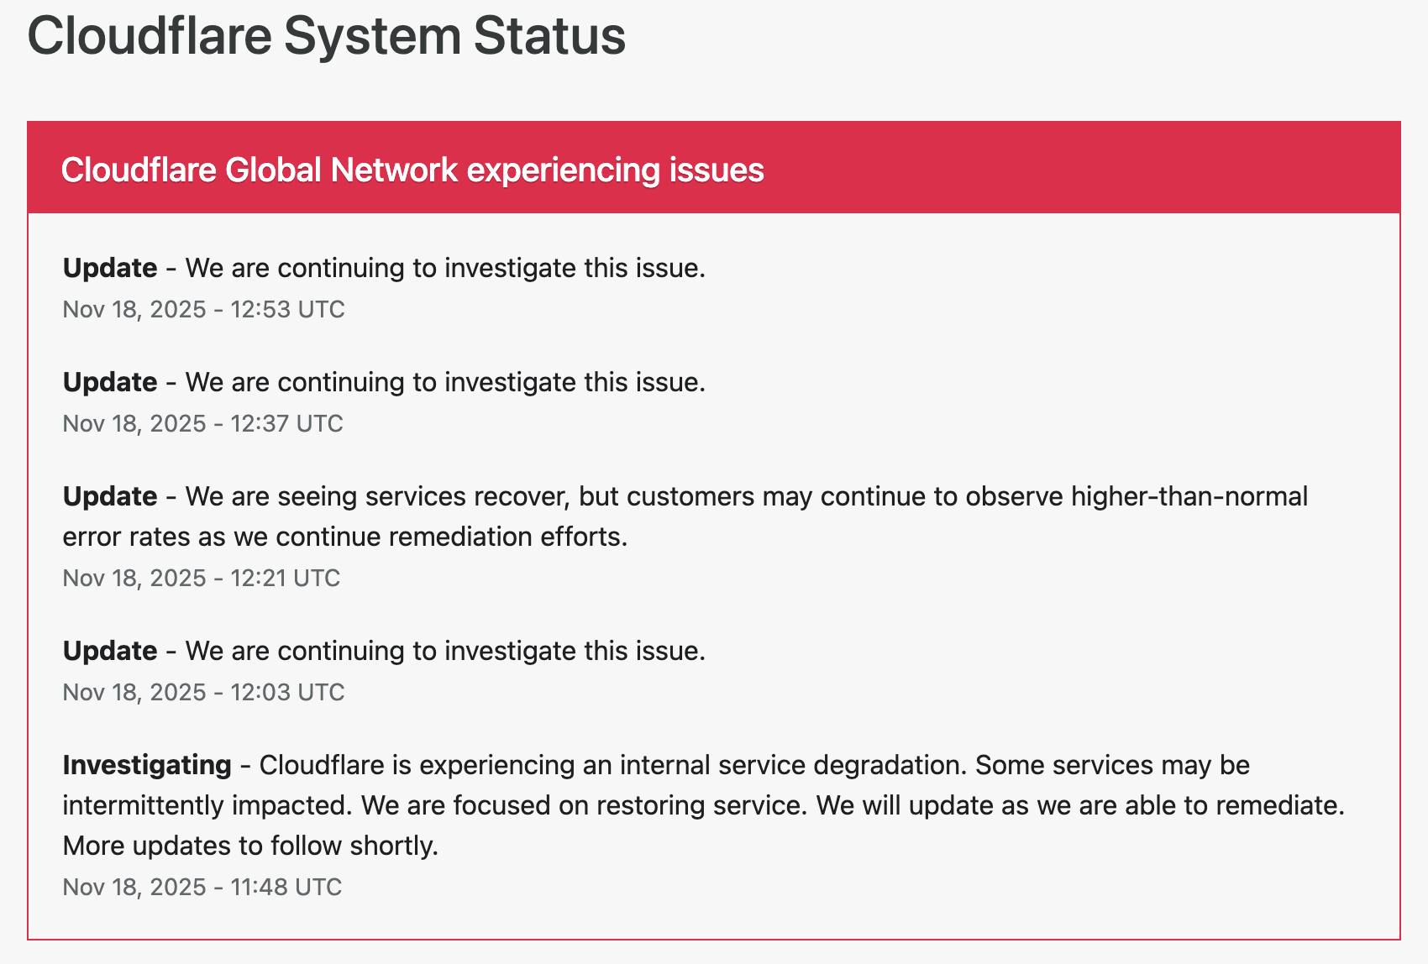Click the Nov 18, 2025 - 12:37 UTC timestamp
This screenshot has height=964, width=1428.
coord(202,424)
